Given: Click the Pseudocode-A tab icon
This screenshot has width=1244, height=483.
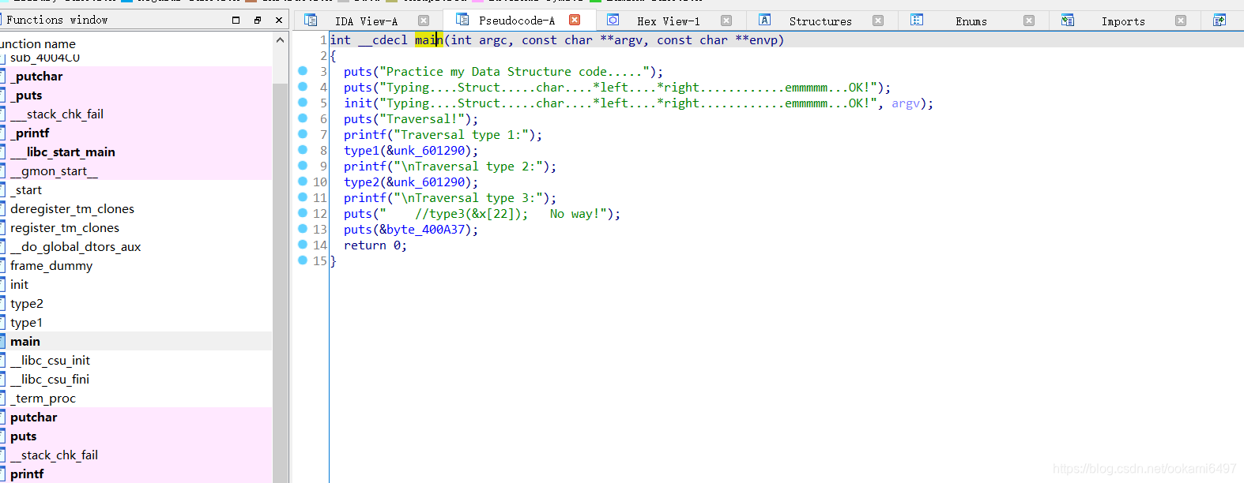Looking at the screenshot, I should coord(462,19).
